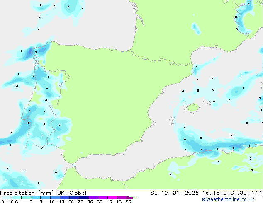Click the 0.5–1 mm legend color swatch
This screenshot has width=263, height=203.
[x=17, y=198]
